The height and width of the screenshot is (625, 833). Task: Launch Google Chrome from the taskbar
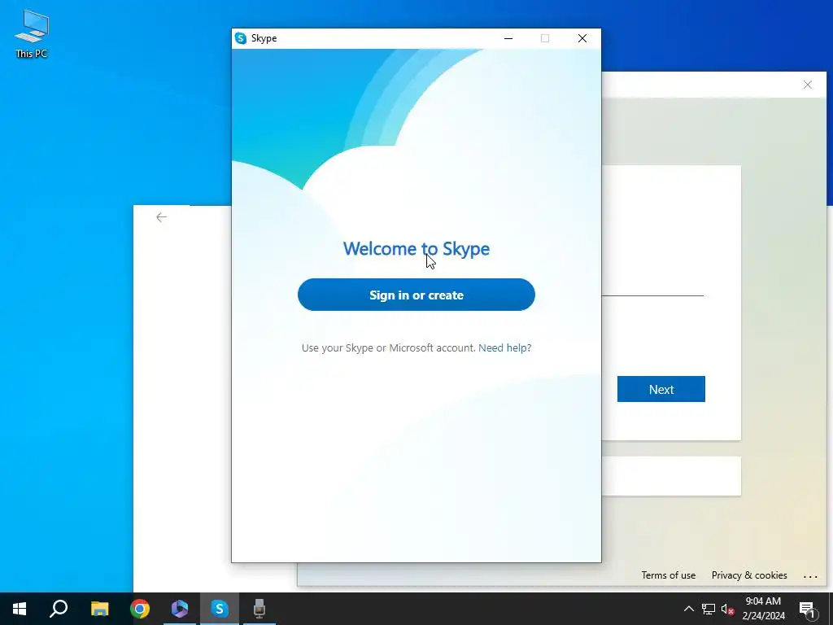140,609
